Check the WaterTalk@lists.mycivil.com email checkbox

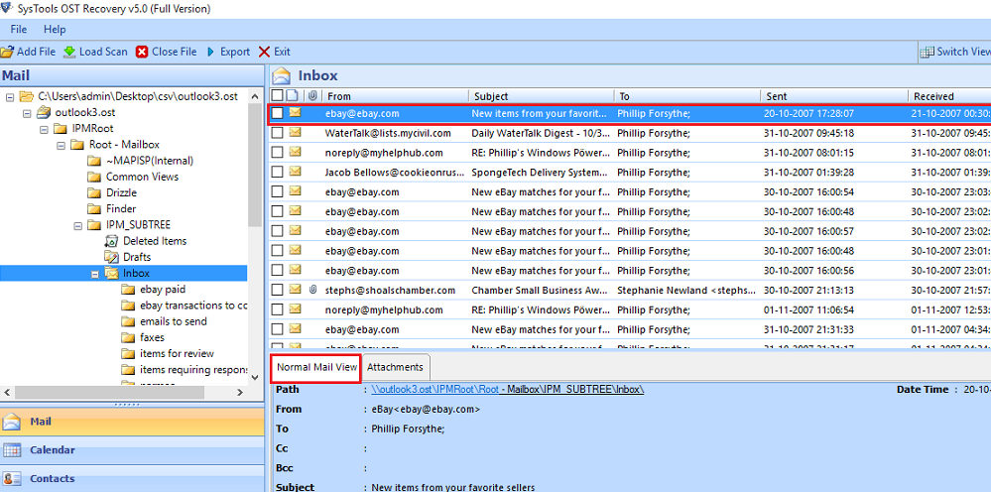277,133
